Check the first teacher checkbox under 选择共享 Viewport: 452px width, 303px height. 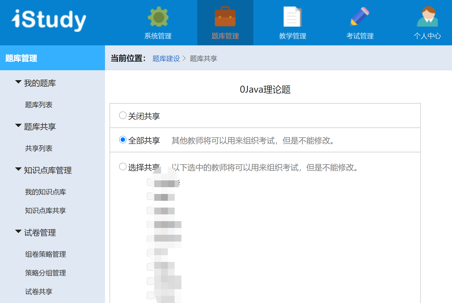pyautogui.click(x=150, y=182)
